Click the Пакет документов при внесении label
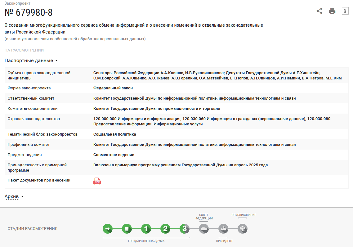353x247 pixels. 39,180
